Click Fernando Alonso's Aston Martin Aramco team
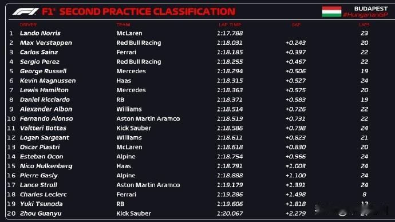 148,118
